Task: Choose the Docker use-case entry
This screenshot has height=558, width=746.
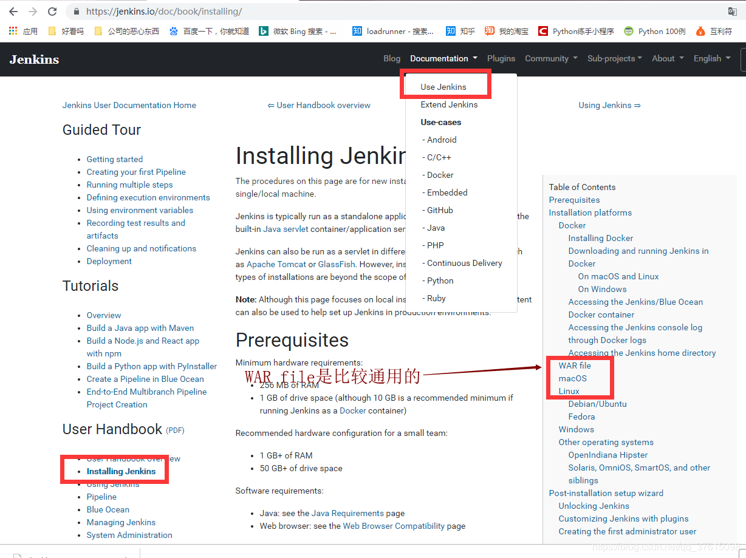Action: pos(438,175)
